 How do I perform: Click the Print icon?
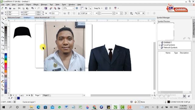click(14, 8)
